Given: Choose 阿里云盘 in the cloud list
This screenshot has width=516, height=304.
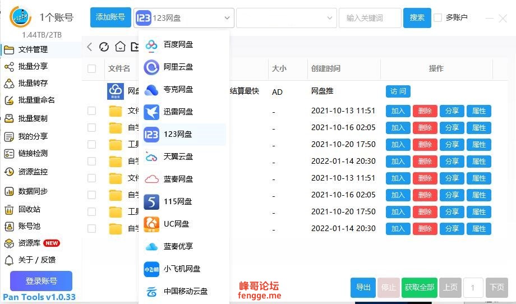Looking at the screenshot, I should (x=183, y=67).
